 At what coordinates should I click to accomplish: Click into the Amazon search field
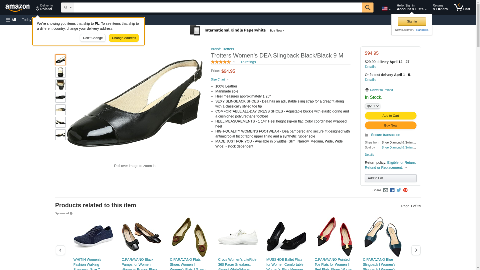coord(217,7)
